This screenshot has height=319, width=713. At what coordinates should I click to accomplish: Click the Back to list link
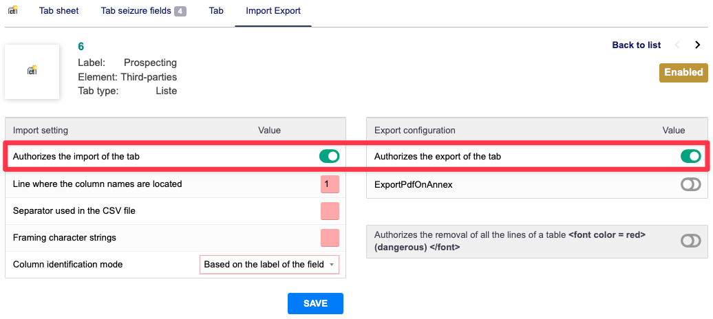[636, 45]
